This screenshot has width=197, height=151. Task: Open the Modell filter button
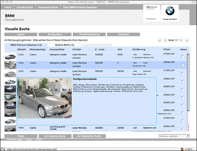tap(21, 34)
